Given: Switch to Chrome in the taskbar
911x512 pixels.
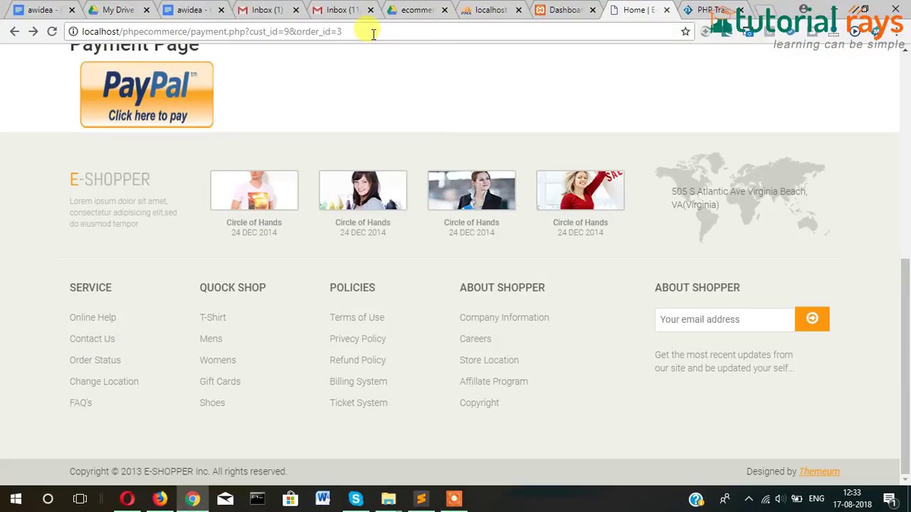Looking at the screenshot, I should coord(192,499).
